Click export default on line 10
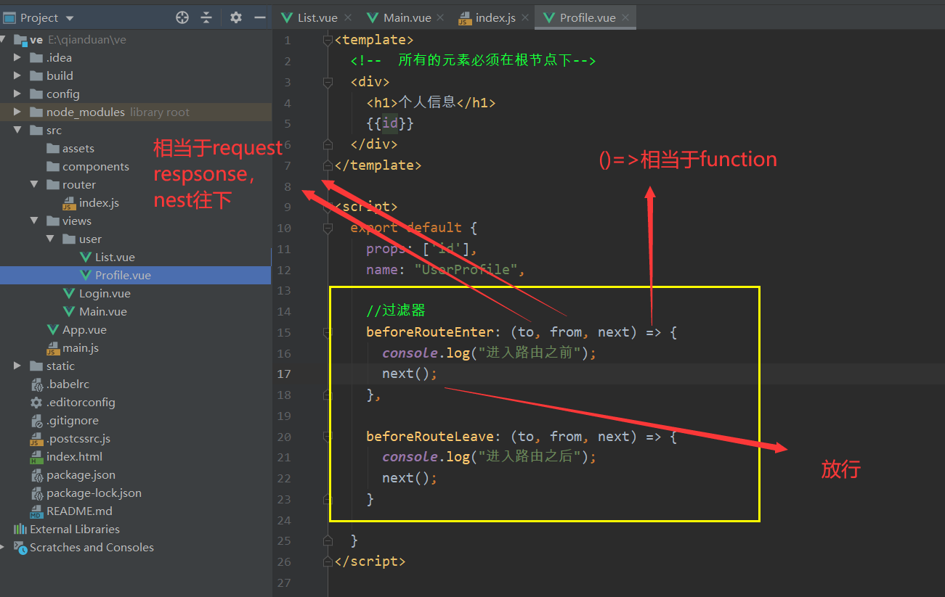Image resolution: width=945 pixels, height=597 pixels. click(406, 228)
